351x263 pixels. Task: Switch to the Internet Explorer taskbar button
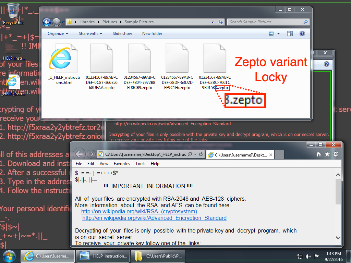pyautogui.click(x=47, y=256)
